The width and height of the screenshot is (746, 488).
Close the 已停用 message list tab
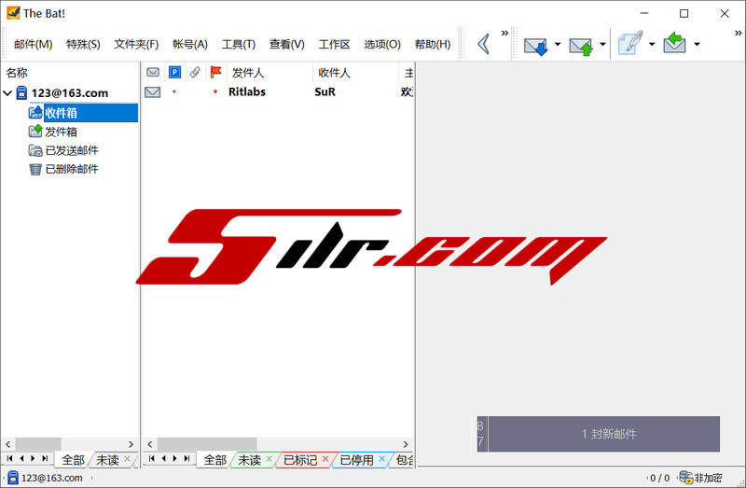click(381, 459)
